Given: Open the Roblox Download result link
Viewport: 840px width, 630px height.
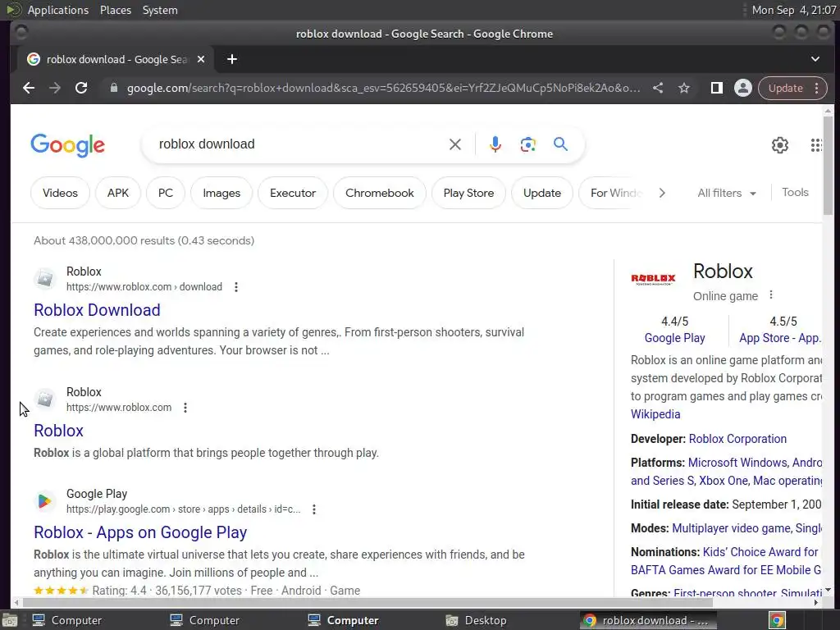Looking at the screenshot, I should pos(97,309).
